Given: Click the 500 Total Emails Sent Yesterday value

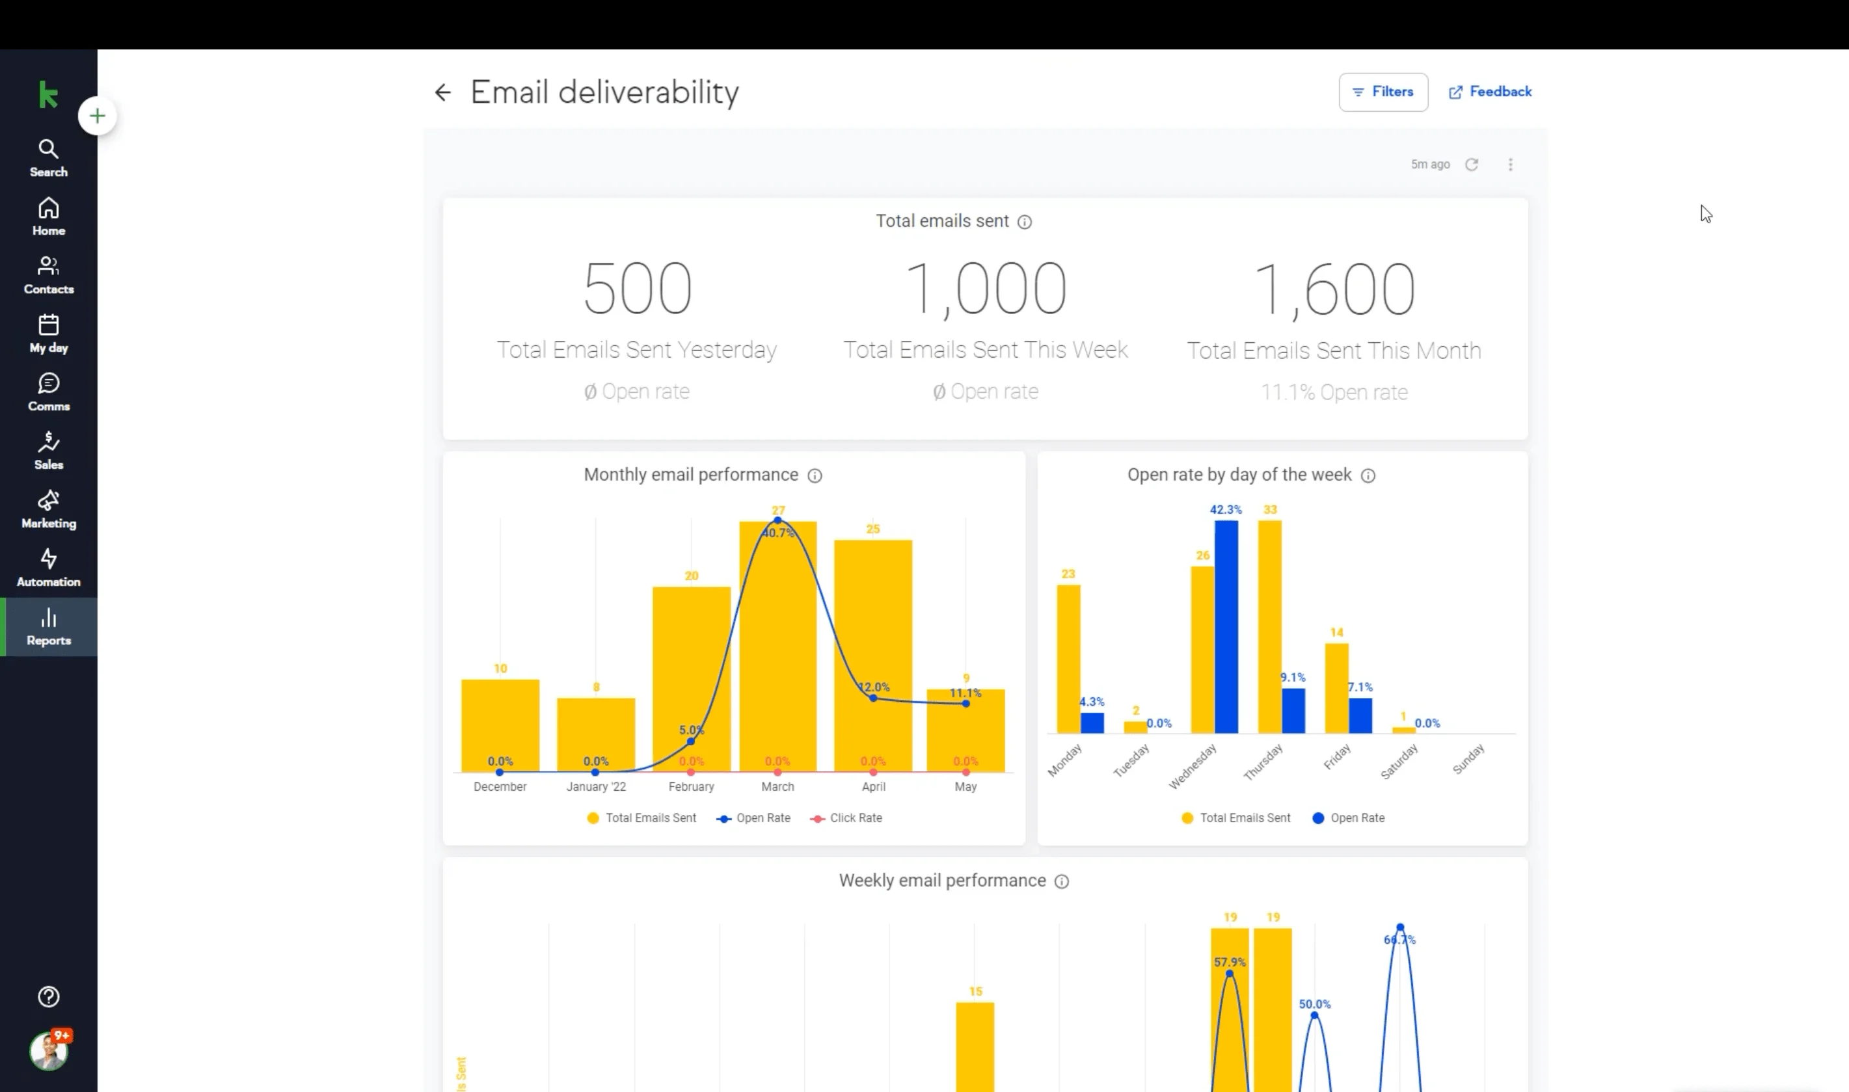Looking at the screenshot, I should pos(638,289).
